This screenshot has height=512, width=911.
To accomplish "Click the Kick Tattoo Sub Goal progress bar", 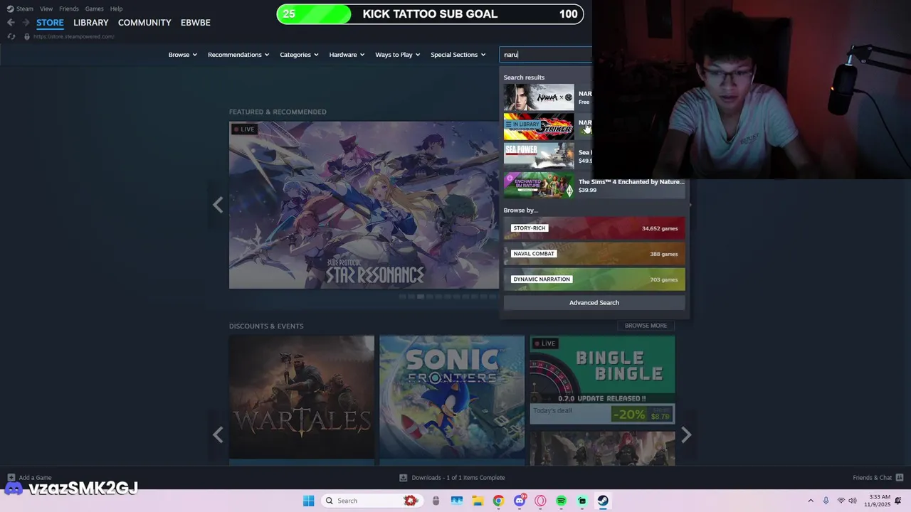I will [430, 14].
